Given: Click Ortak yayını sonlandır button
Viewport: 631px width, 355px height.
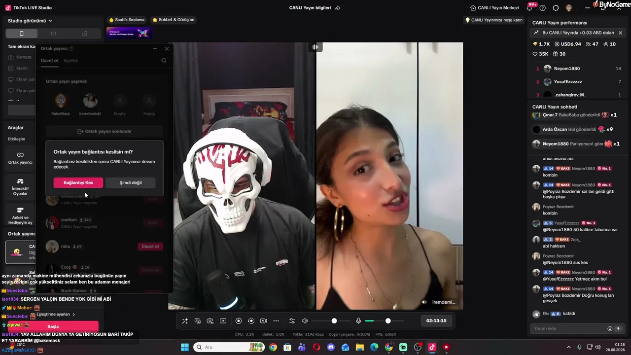Looking at the screenshot, I should click(x=105, y=132).
